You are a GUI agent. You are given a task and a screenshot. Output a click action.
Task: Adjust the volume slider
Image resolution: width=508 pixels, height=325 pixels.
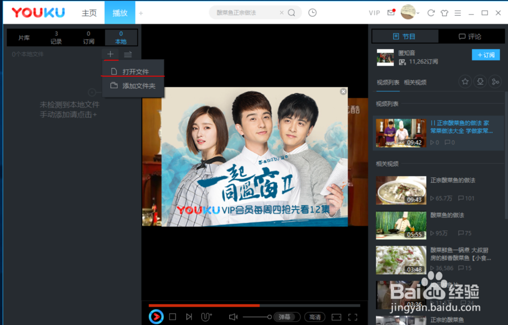[x=257, y=317]
